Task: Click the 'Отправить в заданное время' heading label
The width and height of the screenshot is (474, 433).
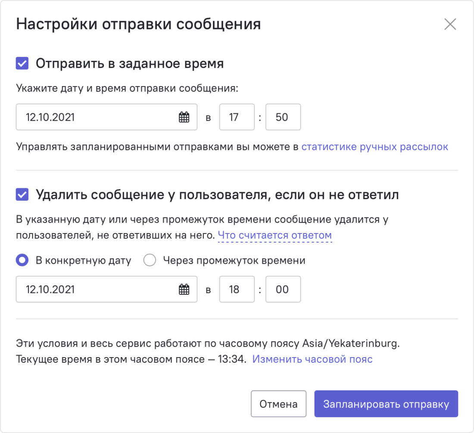Action: click(x=129, y=64)
